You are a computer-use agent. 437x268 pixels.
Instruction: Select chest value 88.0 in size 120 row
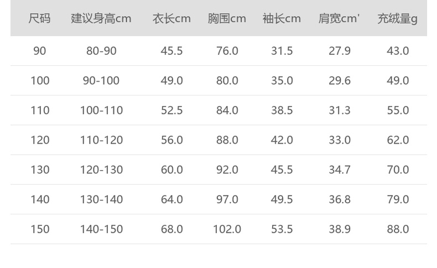[227, 140]
